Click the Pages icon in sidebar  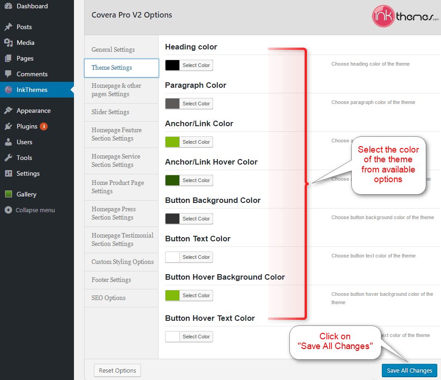pos(8,58)
